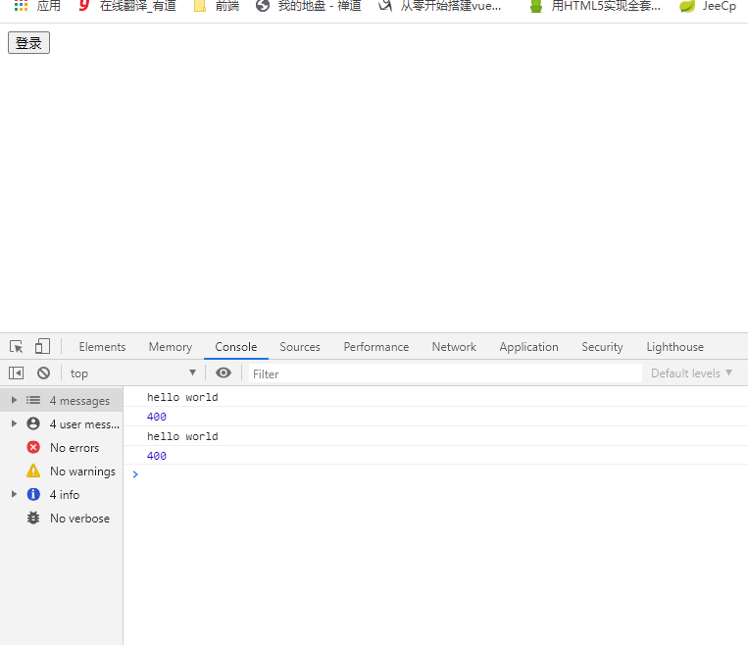
Task: Select the No warnings sidebar label
Action: coord(82,471)
